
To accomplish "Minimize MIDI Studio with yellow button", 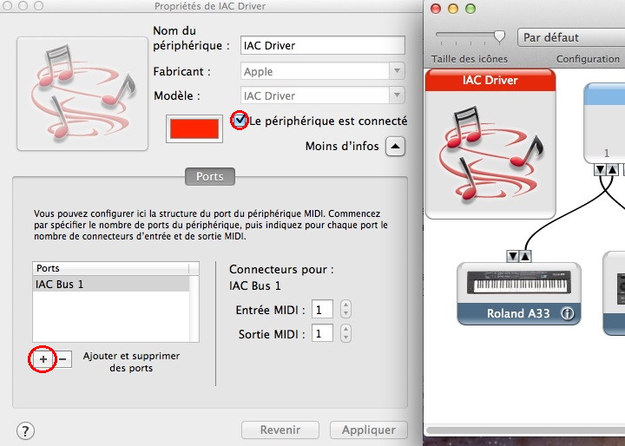I will pos(453,9).
